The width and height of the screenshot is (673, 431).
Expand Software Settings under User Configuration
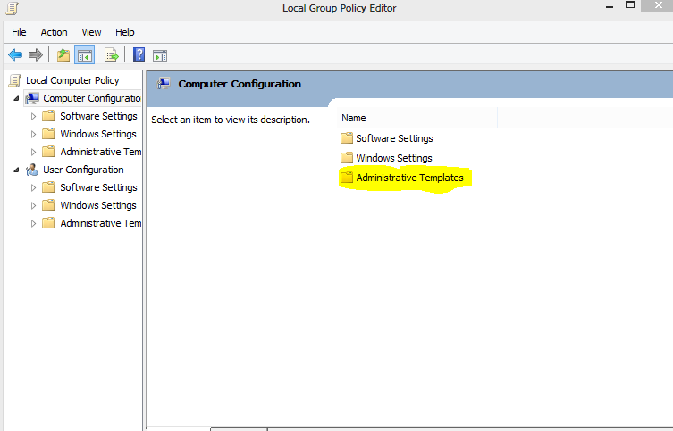(33, 187)
